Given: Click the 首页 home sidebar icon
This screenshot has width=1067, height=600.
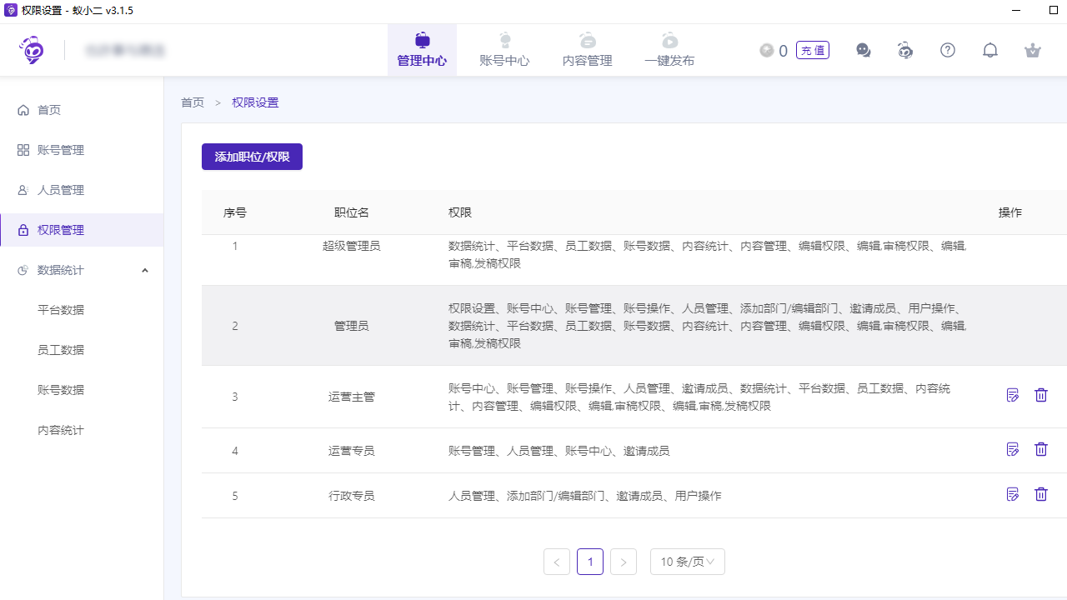Looking at the screenshot, I should (x=23, y=110).
